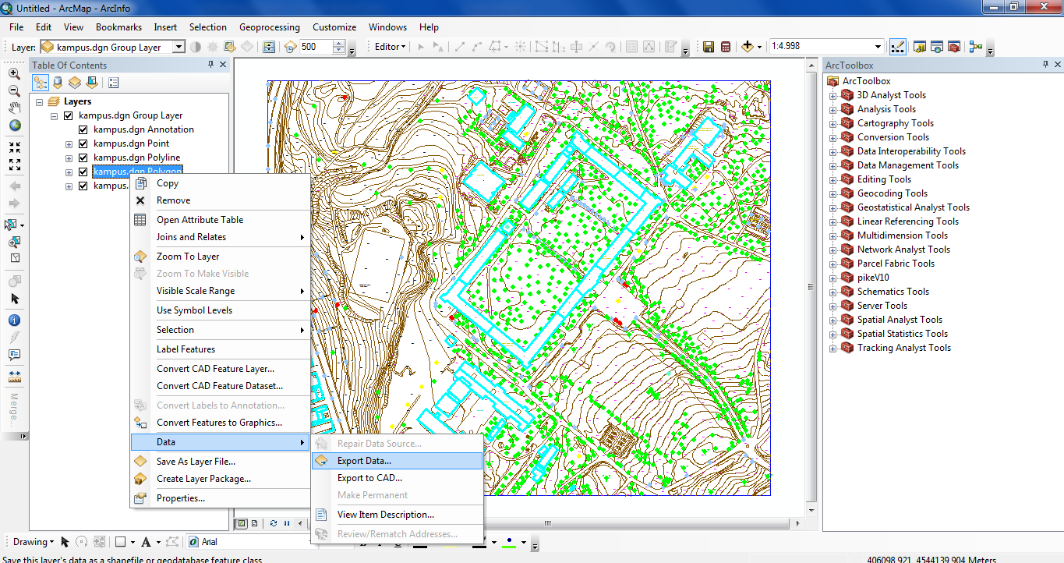This screenshot has height=563, width=1064.
Task: Collapse the Layers data frame node
Action: point(39,101)
